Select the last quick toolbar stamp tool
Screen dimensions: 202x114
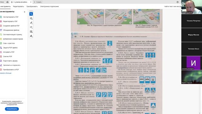(x=31, y=36)
